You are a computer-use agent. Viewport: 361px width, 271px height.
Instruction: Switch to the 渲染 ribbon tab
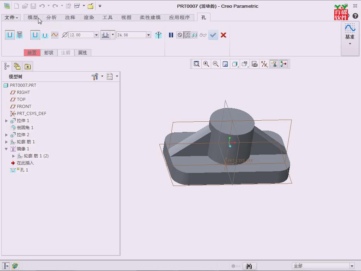[x=89, y=18]
